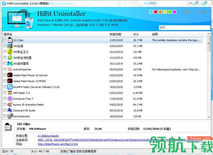213x155 pixels.
Task: Check the 360压缩 checkbox
Action: (5, 46)
